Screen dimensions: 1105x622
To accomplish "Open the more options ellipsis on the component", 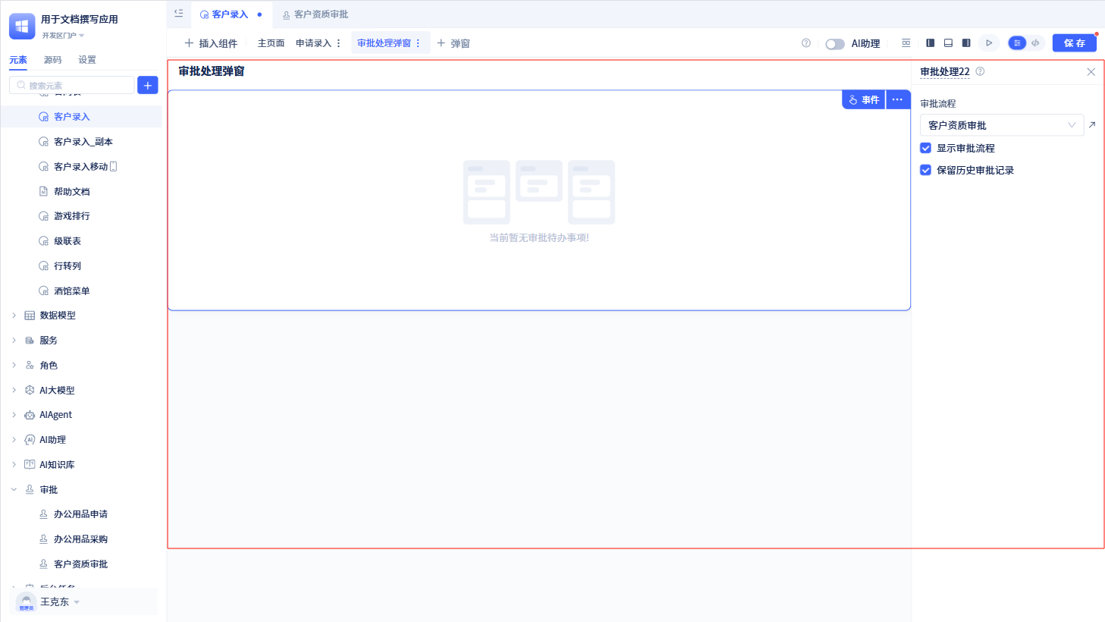I will tap(897, 99).
